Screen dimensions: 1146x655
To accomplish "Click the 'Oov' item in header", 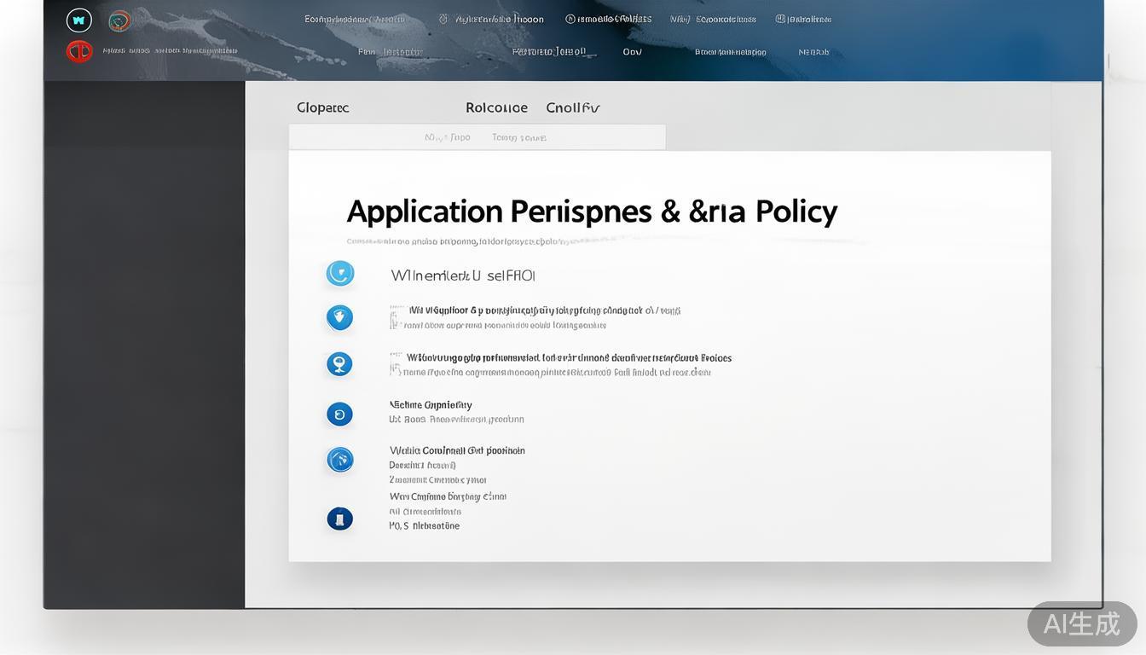I will pos(632,52).
